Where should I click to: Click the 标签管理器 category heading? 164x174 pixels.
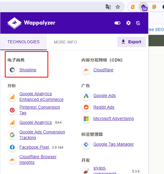[92, 134]
